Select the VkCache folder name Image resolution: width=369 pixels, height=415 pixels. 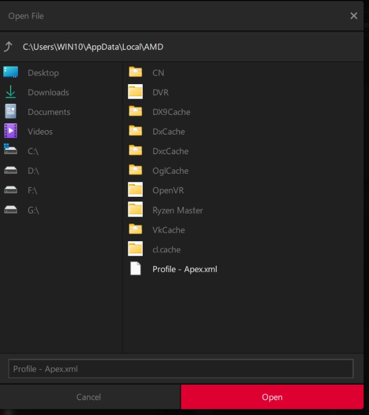coord(169,230)
